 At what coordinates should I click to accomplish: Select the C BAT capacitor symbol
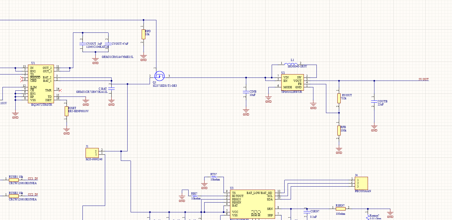click(112, 89)
